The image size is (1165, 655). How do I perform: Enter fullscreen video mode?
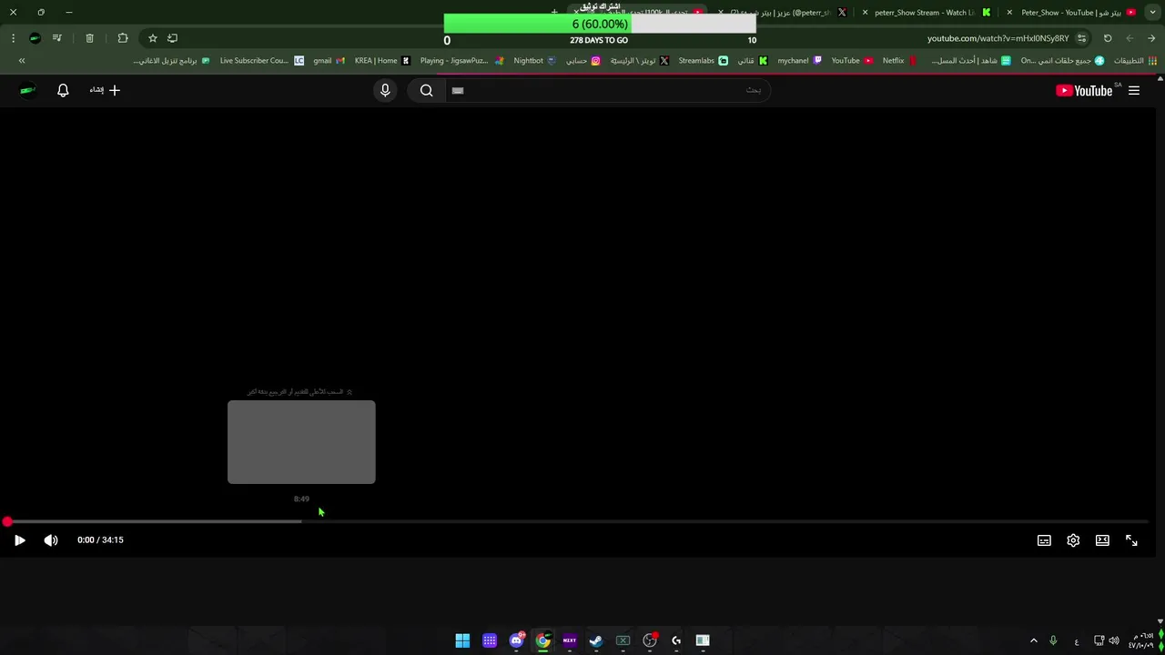click(1131, 540)
